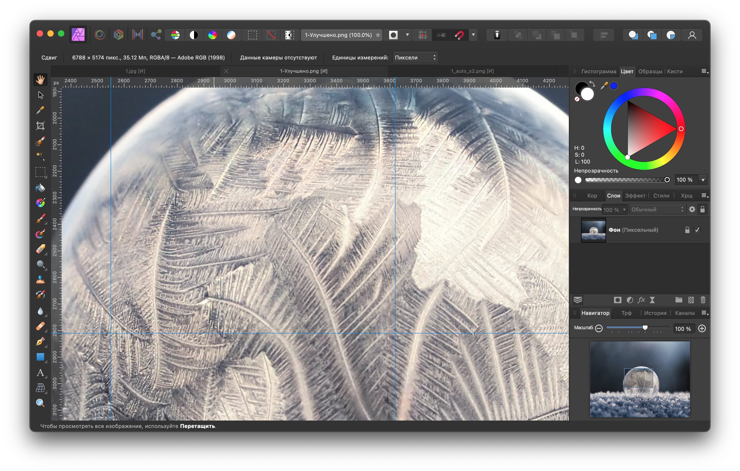Select the Color Picker tool in left toolbar
Viewport: 740px width, 471px height.
point(40,110)
